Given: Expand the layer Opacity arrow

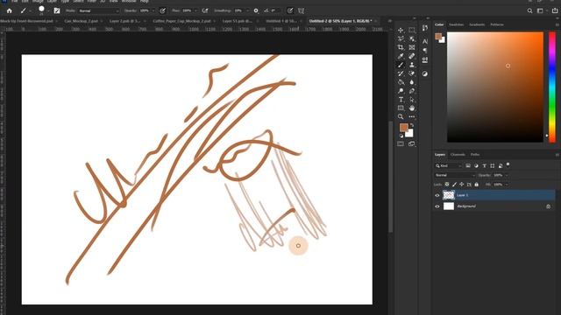Looking at the screenshot, I should pyautogui.click(x=506, y=175).
